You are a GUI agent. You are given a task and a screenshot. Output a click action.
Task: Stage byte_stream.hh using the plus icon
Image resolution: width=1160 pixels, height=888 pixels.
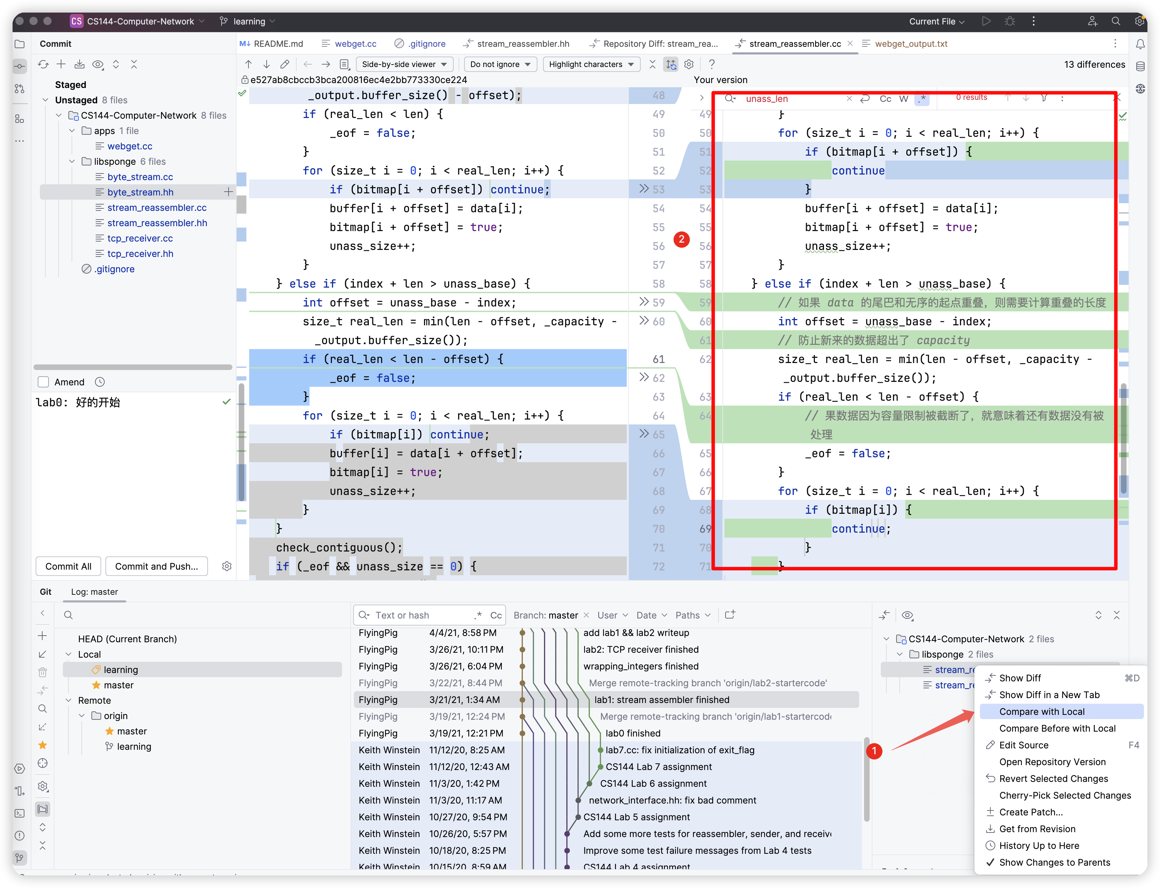coord(228,192)
